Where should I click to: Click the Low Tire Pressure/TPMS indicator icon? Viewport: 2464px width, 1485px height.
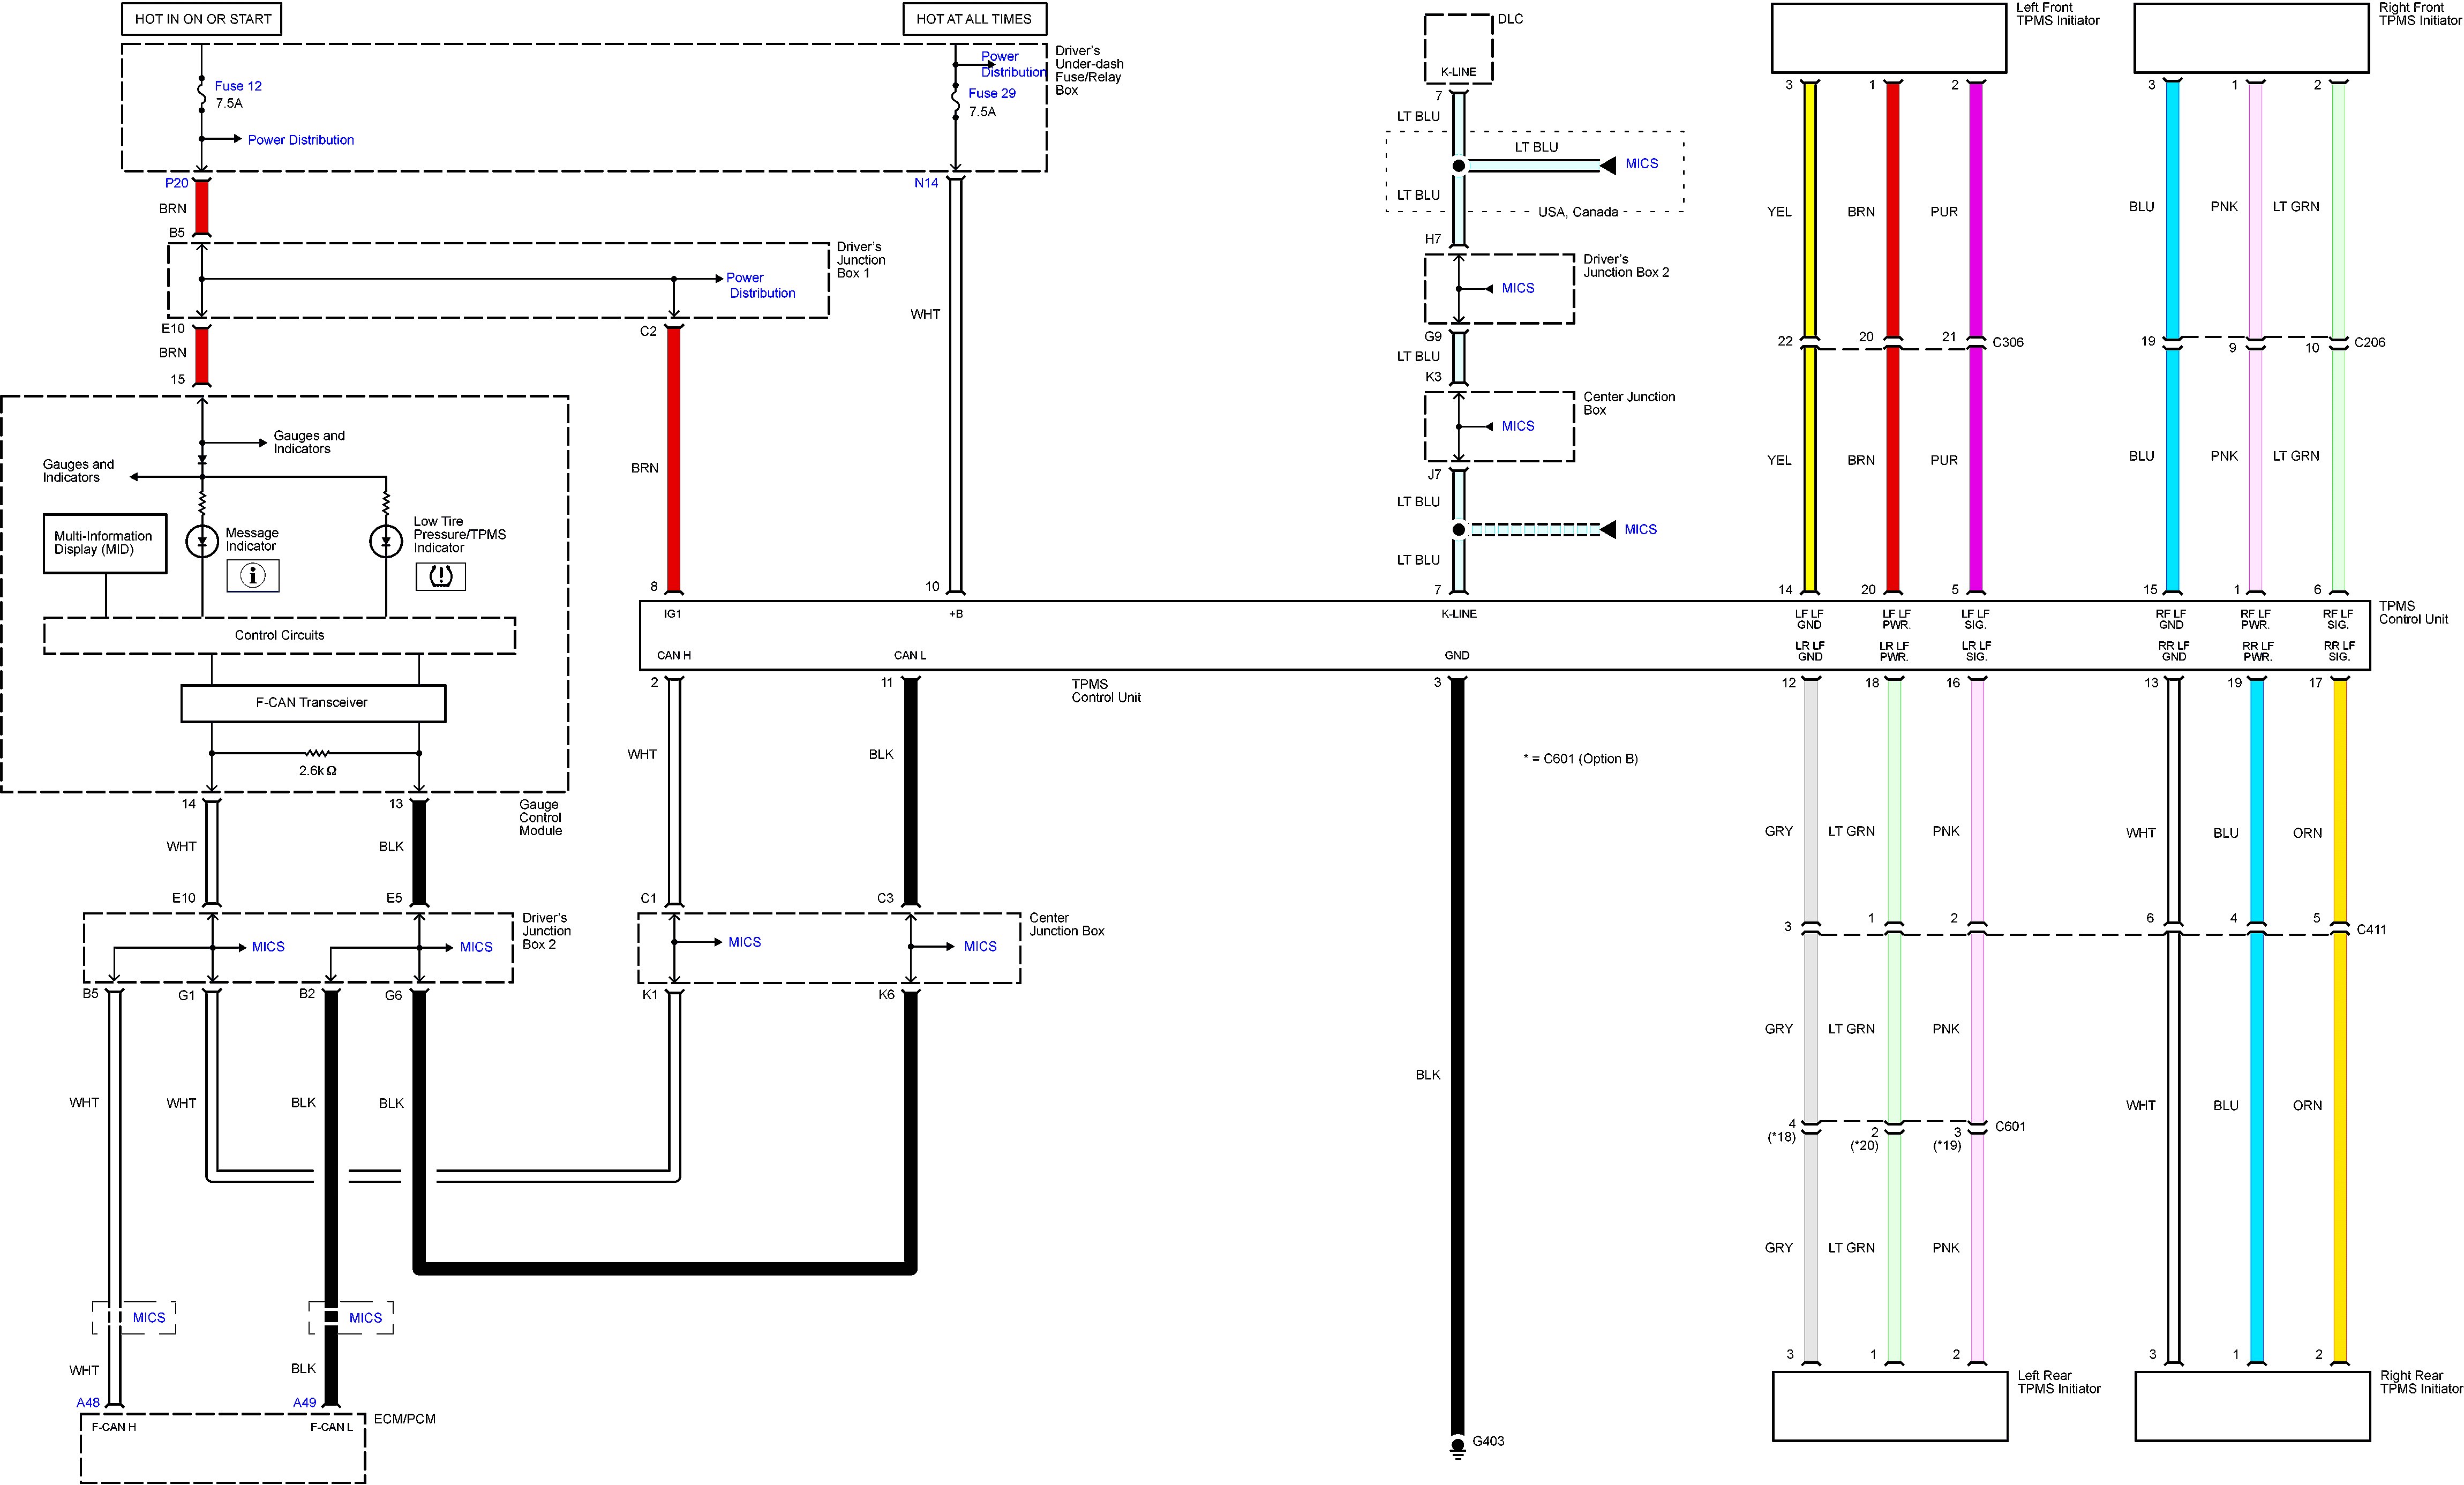pos(440,576)
